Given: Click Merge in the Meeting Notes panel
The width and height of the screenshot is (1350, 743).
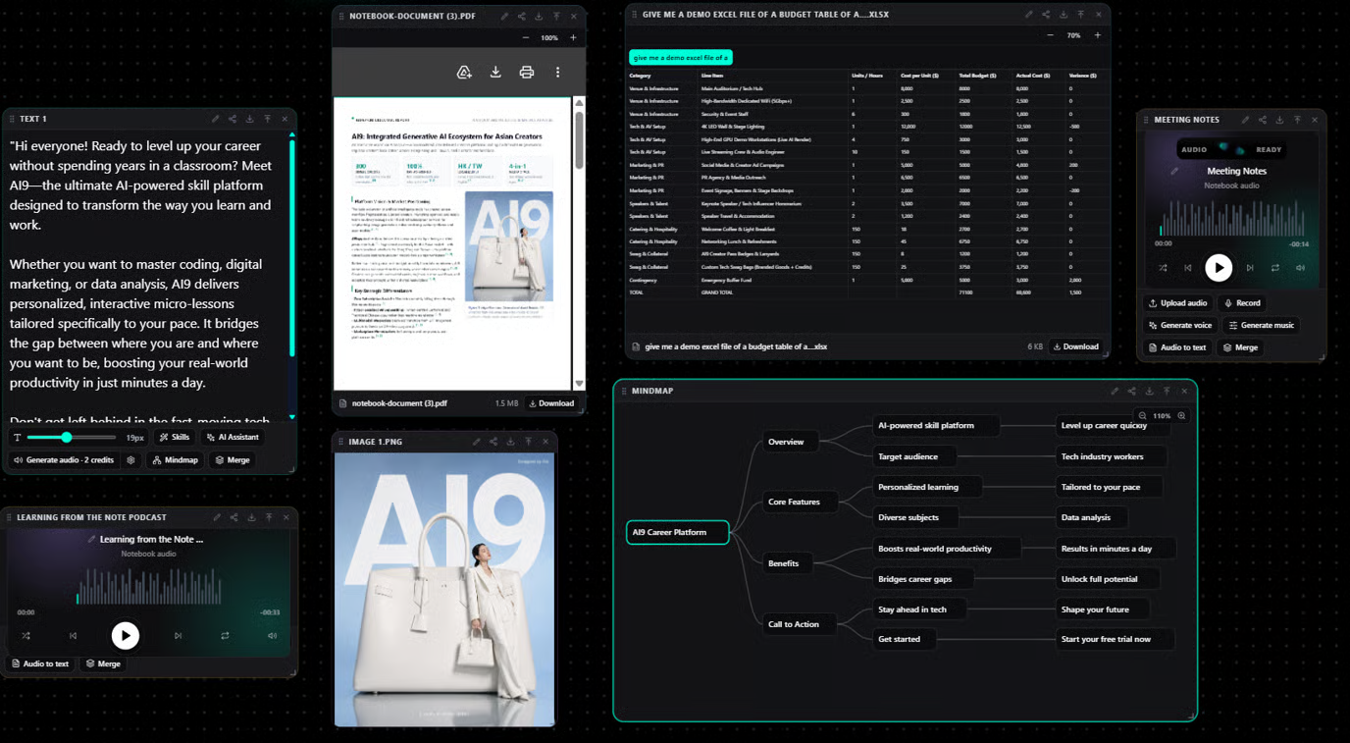Looking at the screenshot, I should (1241, 347).
